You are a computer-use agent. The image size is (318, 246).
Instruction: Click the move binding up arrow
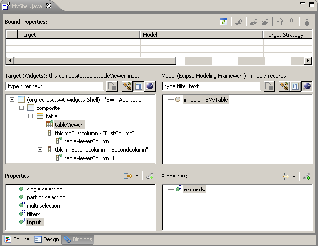(280, 22)
